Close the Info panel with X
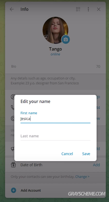The image size is (109, 202). click(99, 9)
